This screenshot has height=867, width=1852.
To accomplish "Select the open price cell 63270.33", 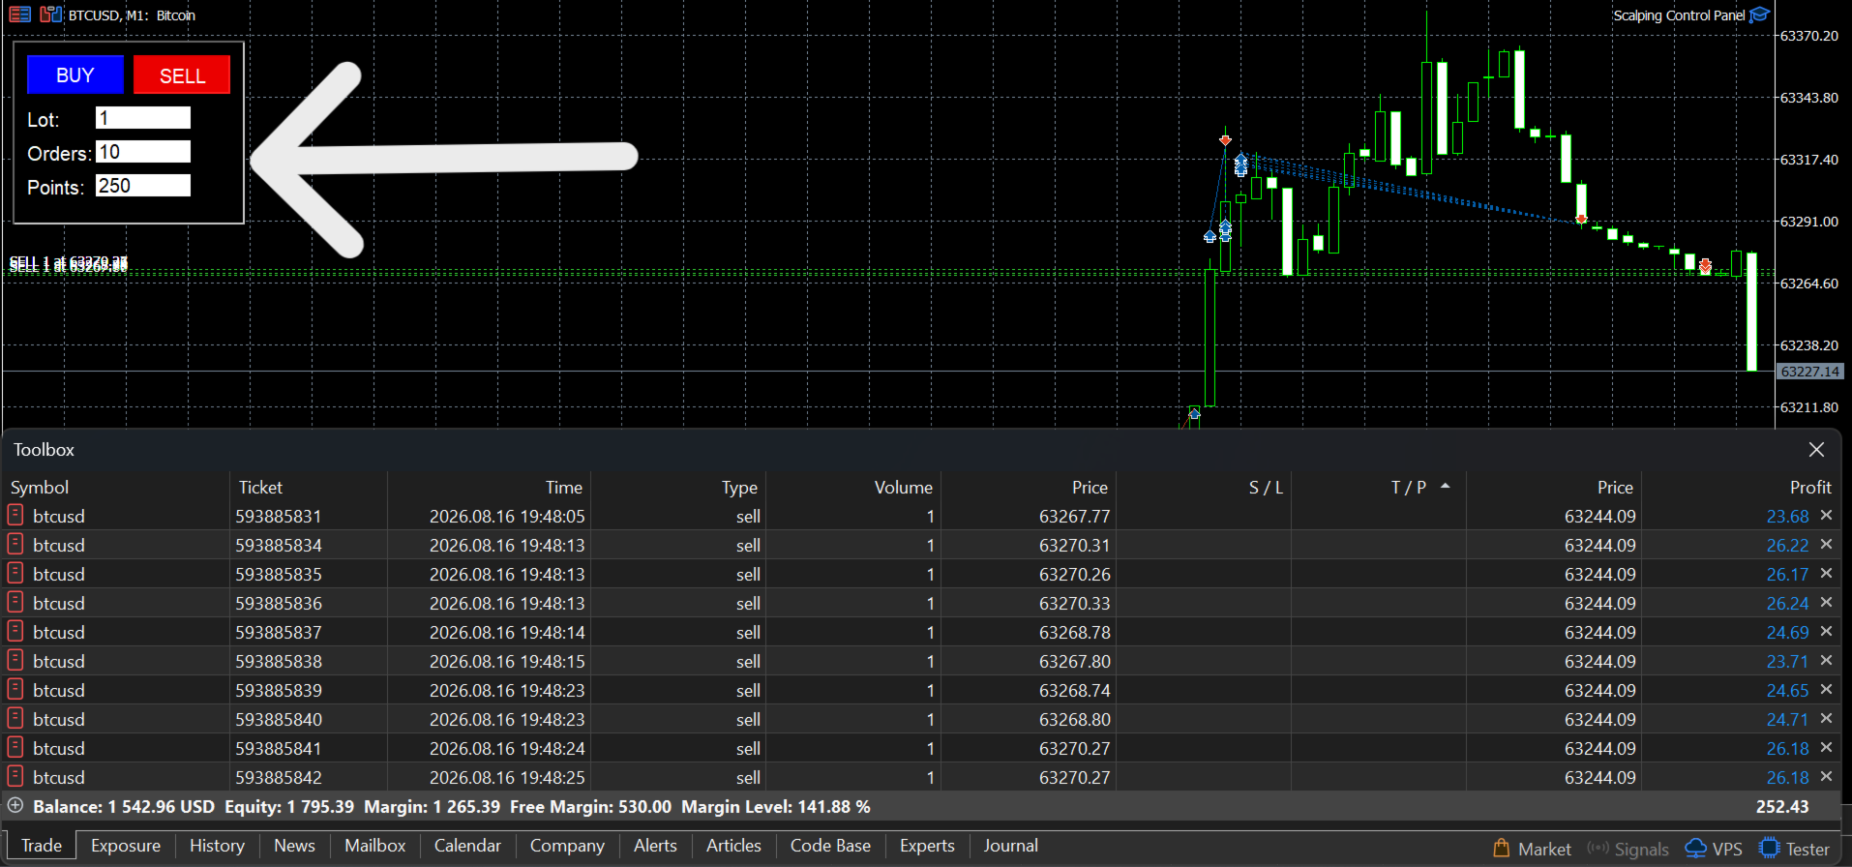I will (1074, 603).
